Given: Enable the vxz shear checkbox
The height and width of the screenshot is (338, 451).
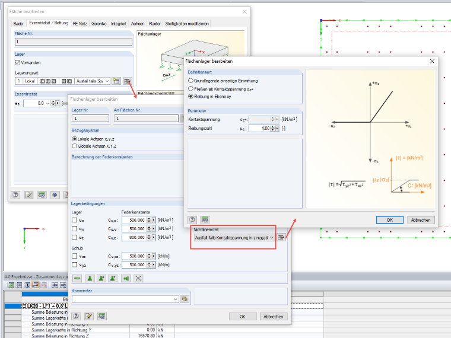Looking at the screenshot, I should click(x=75, y=256).
